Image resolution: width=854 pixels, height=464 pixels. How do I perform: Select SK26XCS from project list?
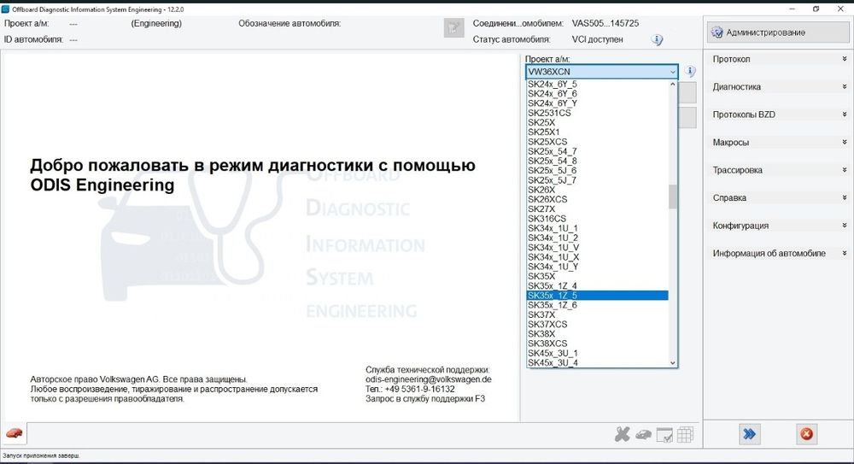(x=597, y=200)
